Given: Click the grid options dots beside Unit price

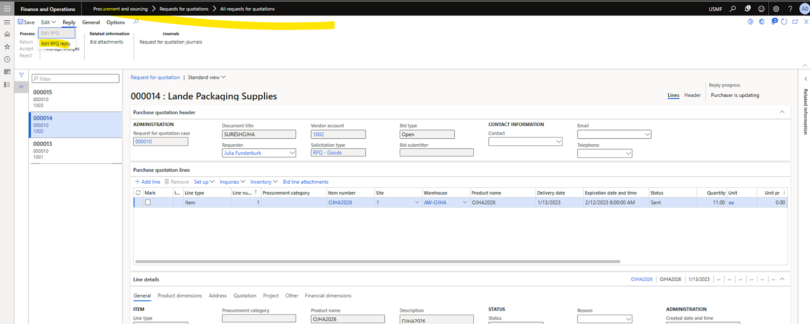Looking at the screenshot, I should (x=784, y=193).
